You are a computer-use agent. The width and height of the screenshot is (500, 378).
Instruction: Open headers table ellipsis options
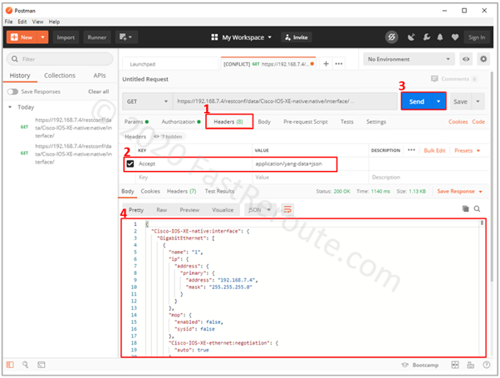click(x=411, y=150)
